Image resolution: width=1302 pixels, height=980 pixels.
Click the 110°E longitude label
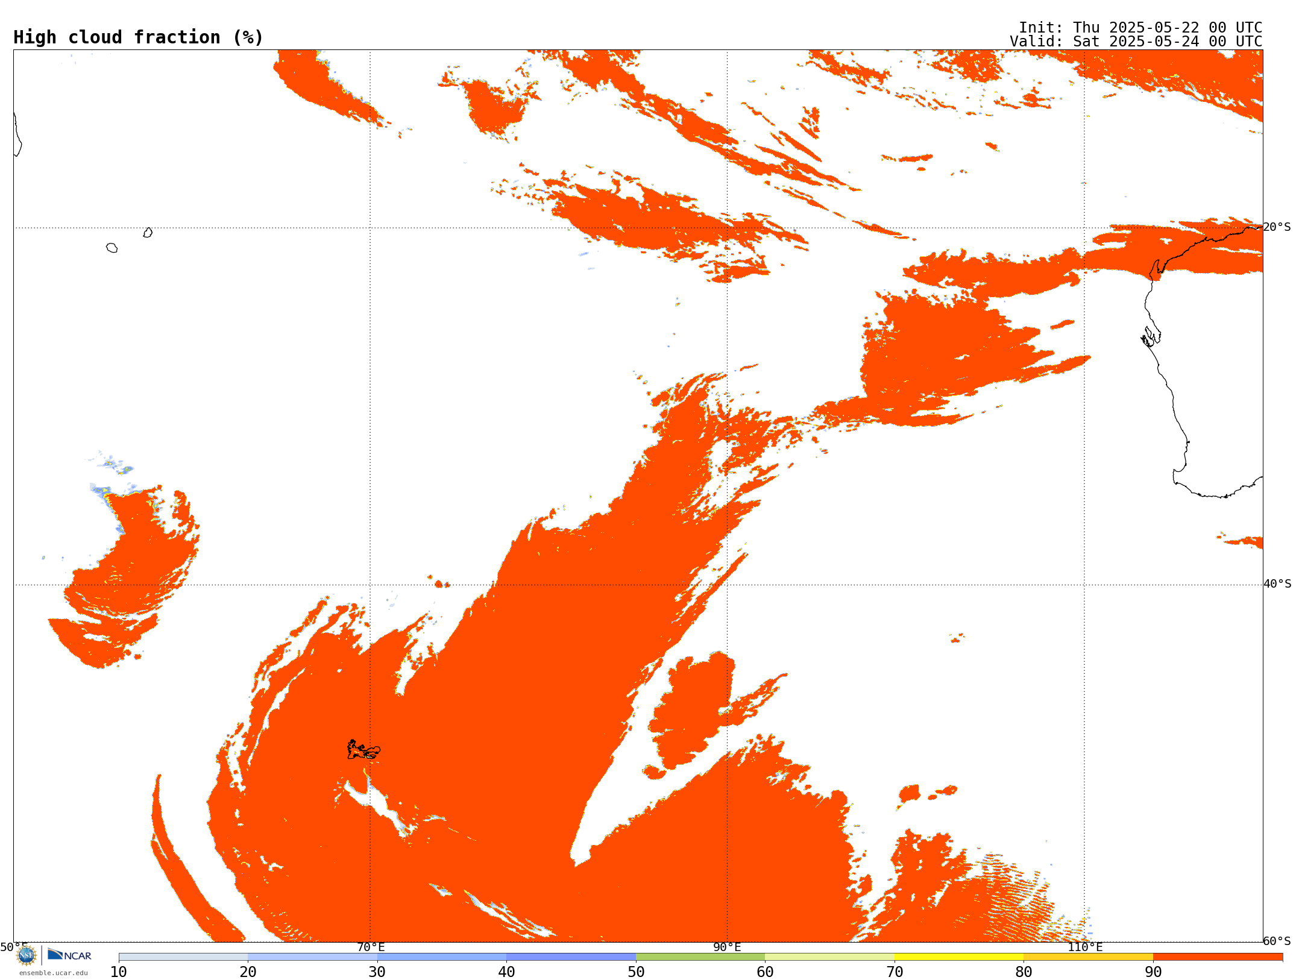click(1085, 947)
